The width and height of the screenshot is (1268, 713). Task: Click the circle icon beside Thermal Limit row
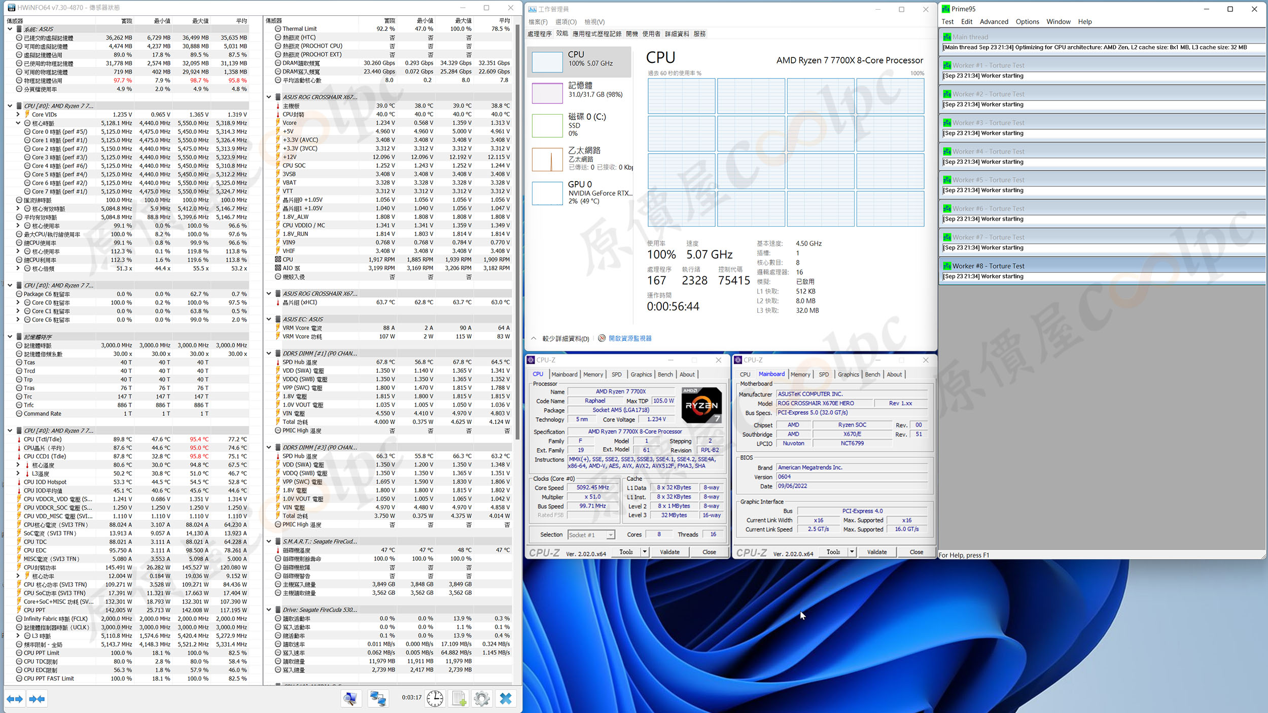(x=278, y=29)
